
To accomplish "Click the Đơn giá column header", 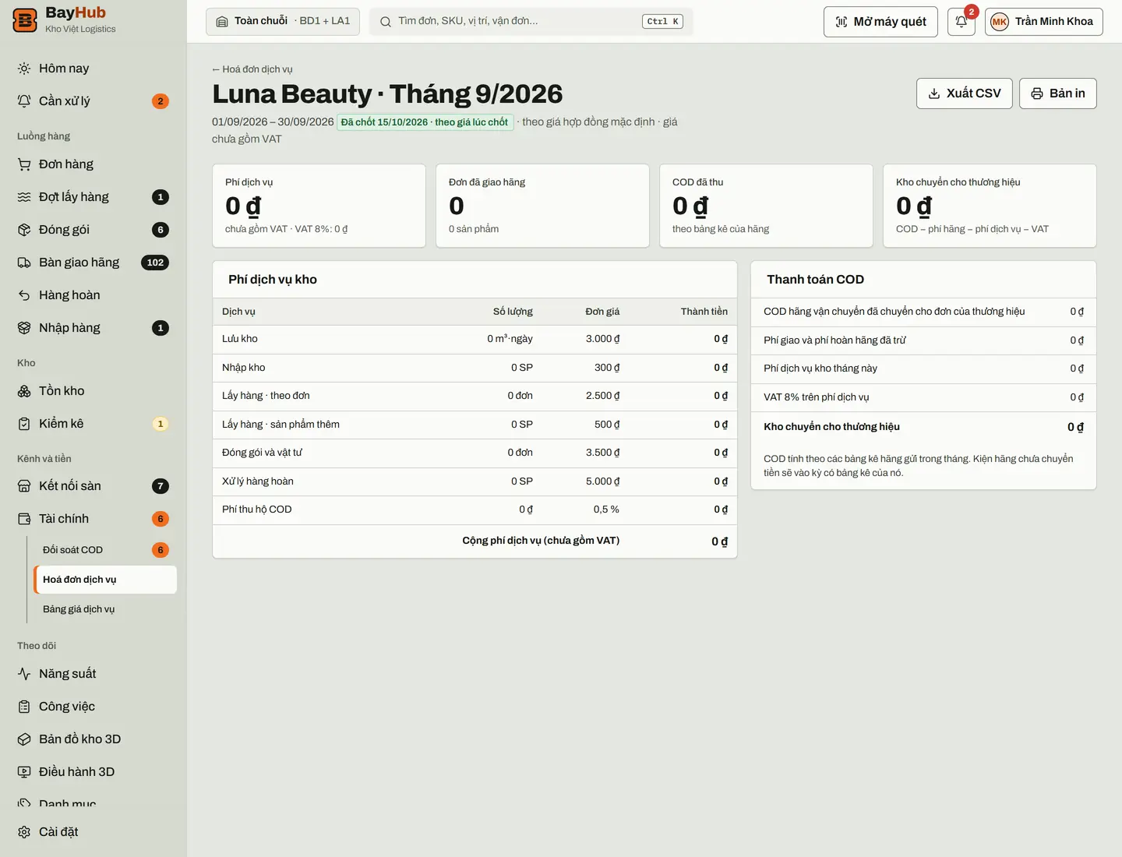I will [x=602, y=312].
